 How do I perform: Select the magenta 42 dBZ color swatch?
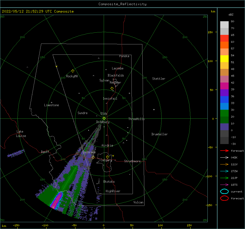point(224,86)
